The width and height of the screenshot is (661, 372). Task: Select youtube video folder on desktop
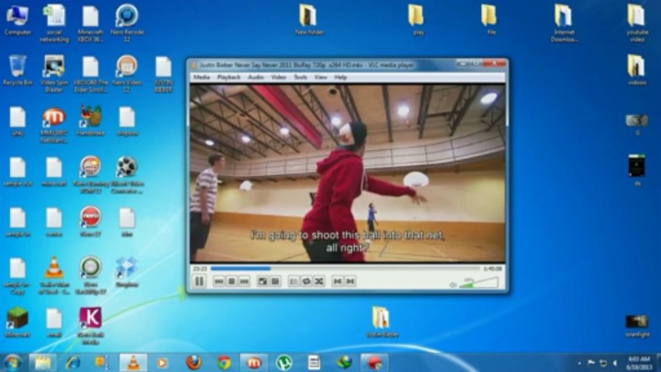click(637, 23)
